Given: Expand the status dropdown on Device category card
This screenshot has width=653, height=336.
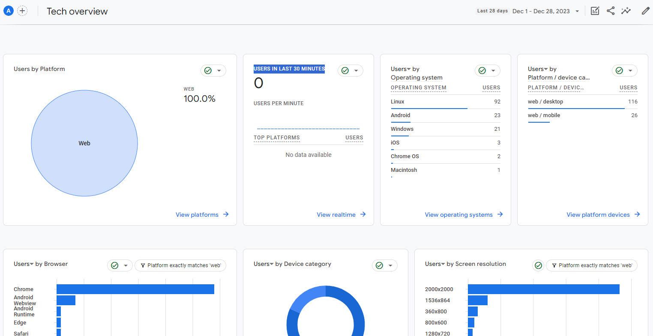Looking at the screenshot, I should [x=390, y=265].
